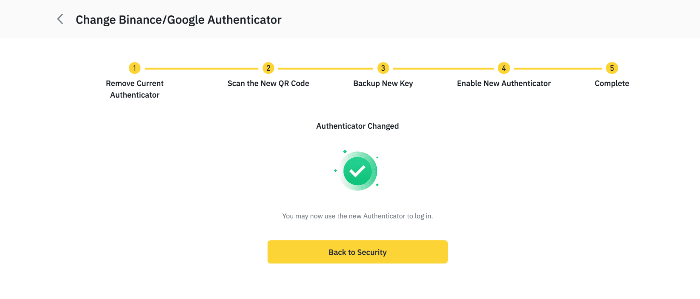Click step 3 numbered circle
Image resolution: width=700 pixels, height=299 pixels.
coord(383,68)
